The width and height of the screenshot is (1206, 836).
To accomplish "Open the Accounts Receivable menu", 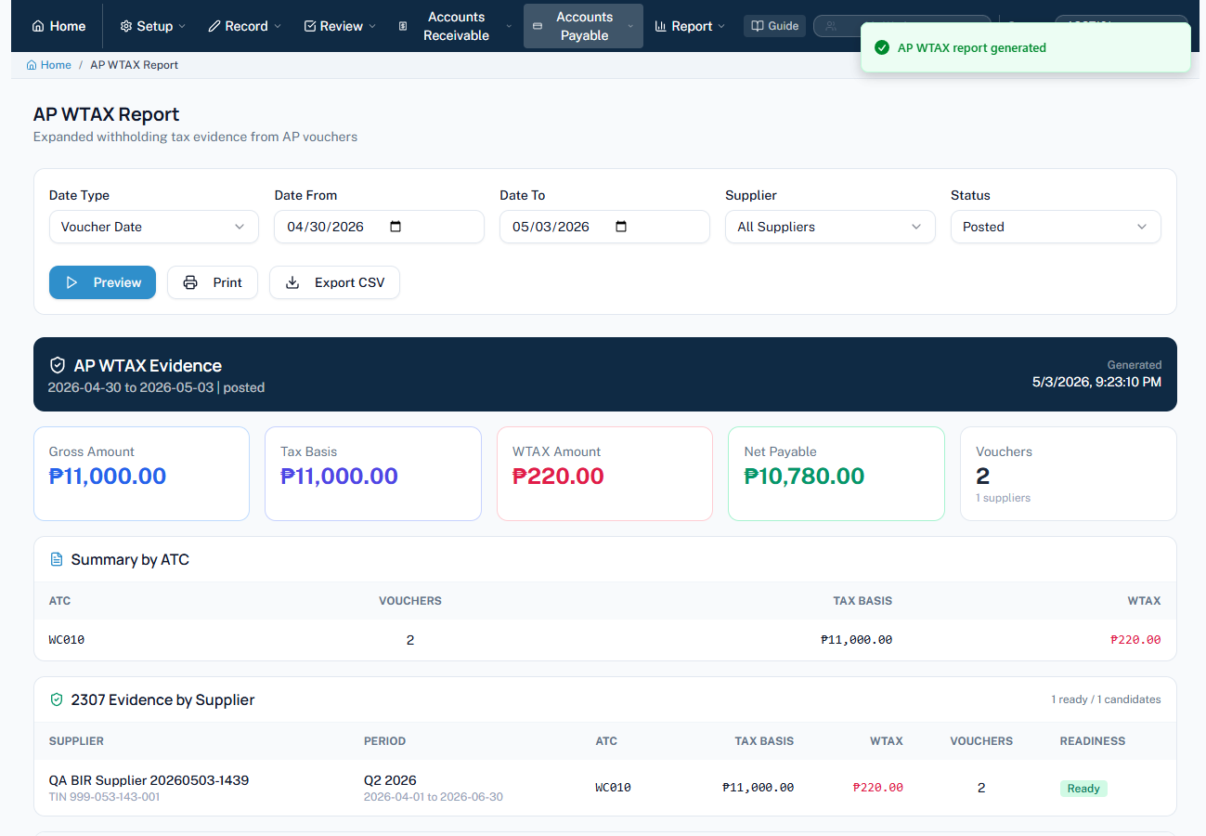I will coord(455,26).
